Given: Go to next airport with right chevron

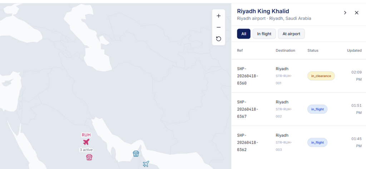Looking at the screenshot, I should [x=345, y=13].
